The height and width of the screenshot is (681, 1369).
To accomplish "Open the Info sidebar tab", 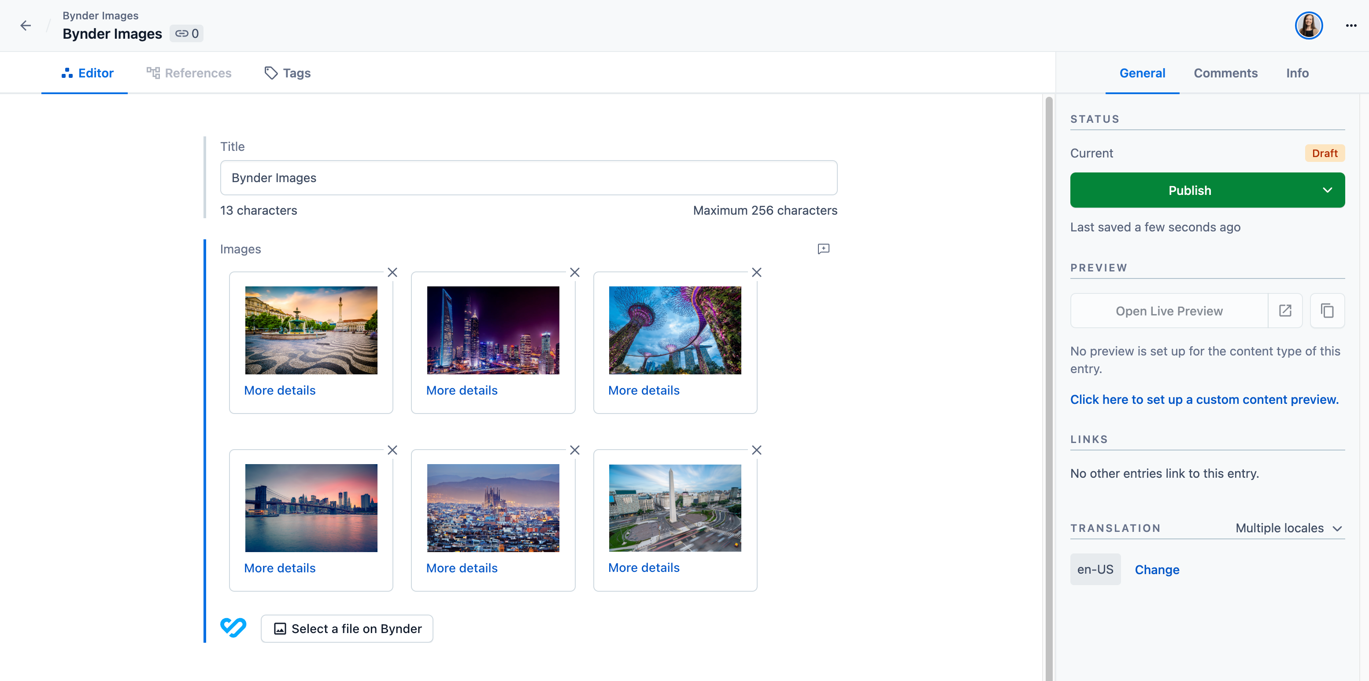I will click(1297, 73).
